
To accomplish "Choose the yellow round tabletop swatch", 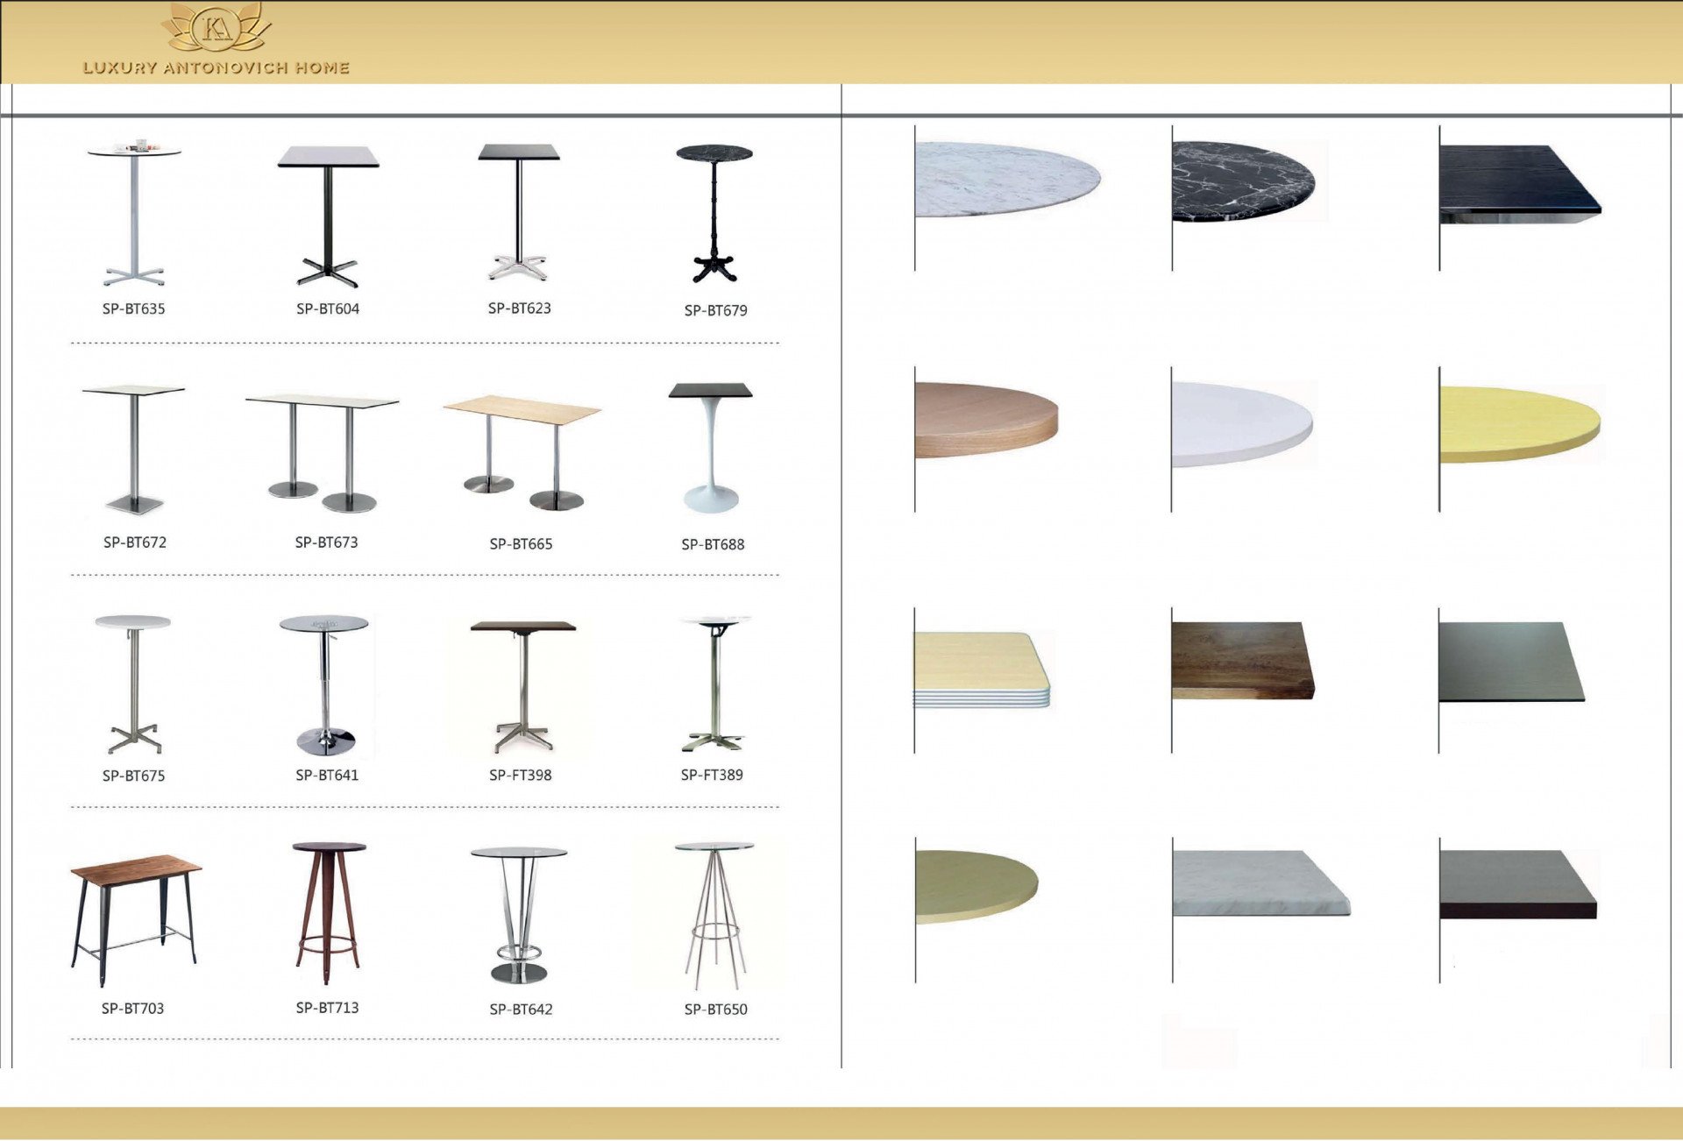I will (1519, 423).
